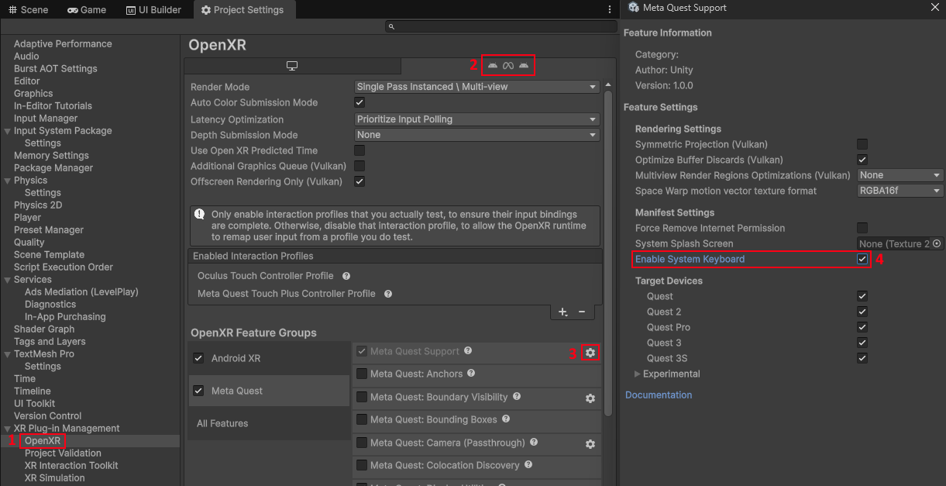The width and height of the screenshot is (946, 486).
Task: Select OpenXR in the settings tree
Action: [x=43, y=440]
